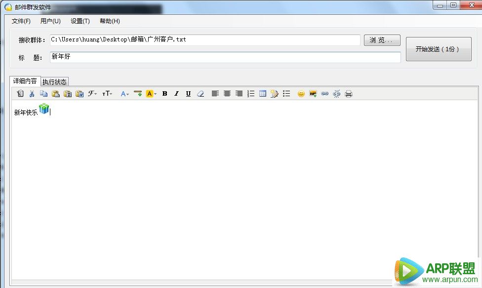Click the 接收群体 file path field
482x288 pixels.
(205, 40)
